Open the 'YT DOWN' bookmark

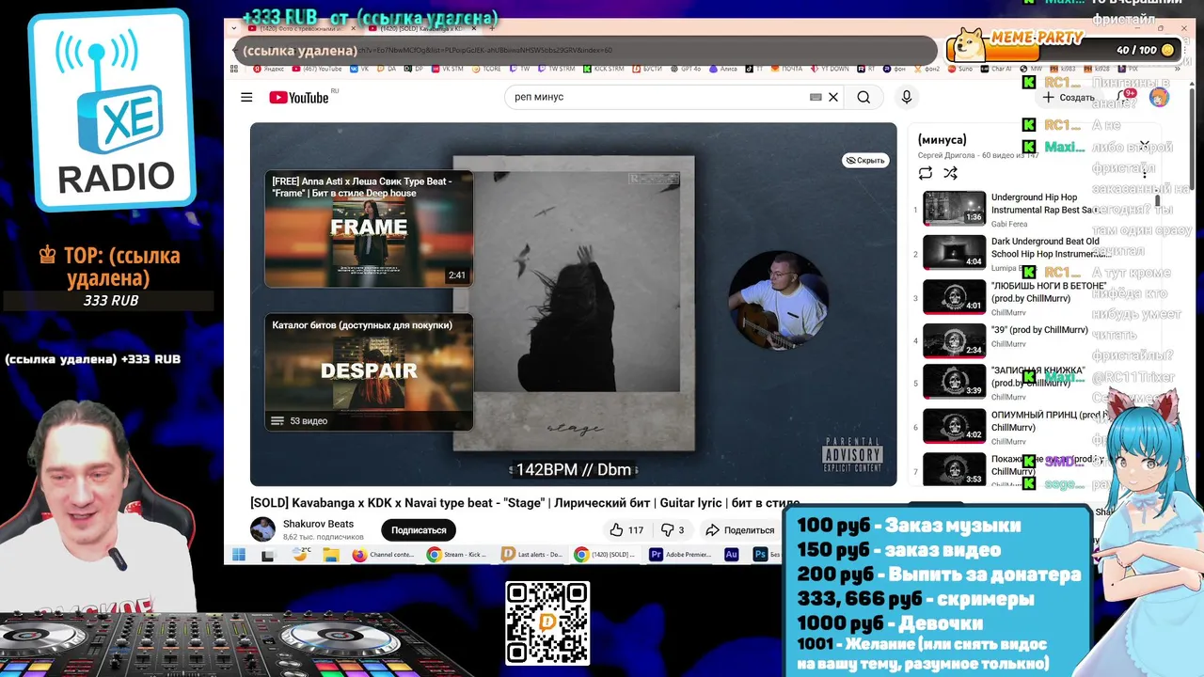pos(829,69)
